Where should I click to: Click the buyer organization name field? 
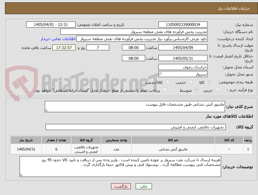[134, 32]
